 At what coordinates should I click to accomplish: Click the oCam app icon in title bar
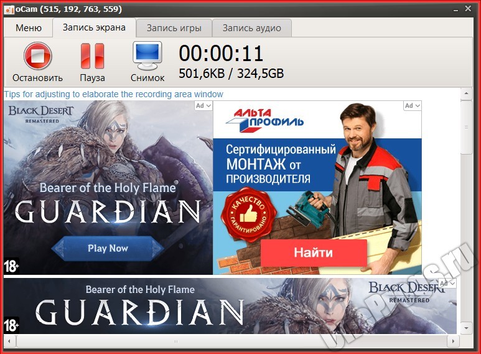[9, 9]
